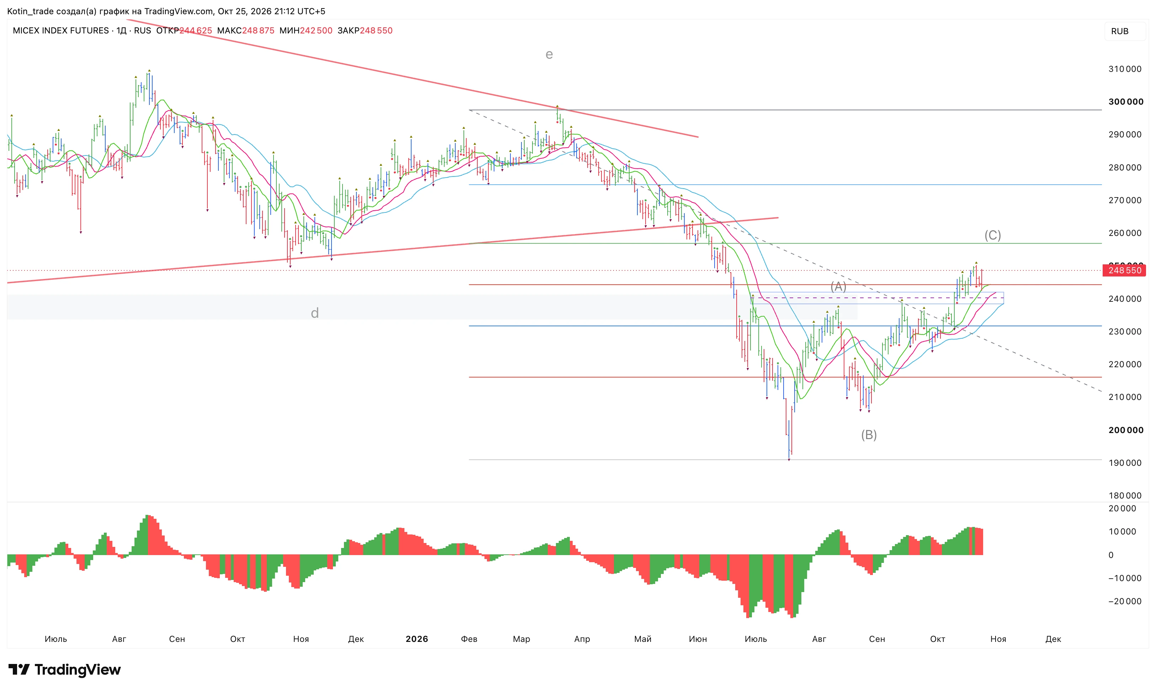1156x691 pixels.
Task: Click the 300 000 price scale label
Action: tap(1126, 101)
